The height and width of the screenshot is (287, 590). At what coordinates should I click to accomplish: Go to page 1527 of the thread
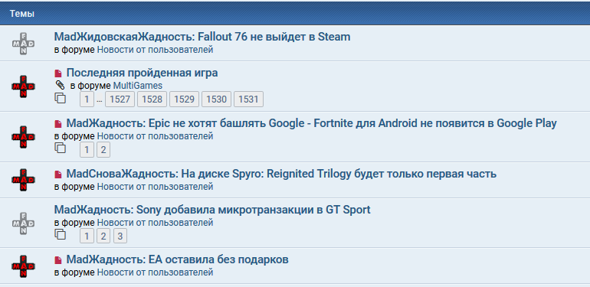click(x=120, y=99)
